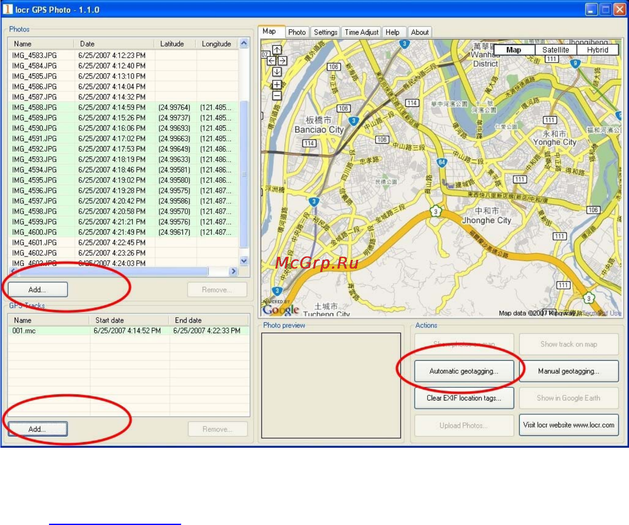Image resolution: width=629 pixels, height=525 pixels.
Task: Click the photo list vertical scrollbar thumb
Action: click(x=244, y=174)
